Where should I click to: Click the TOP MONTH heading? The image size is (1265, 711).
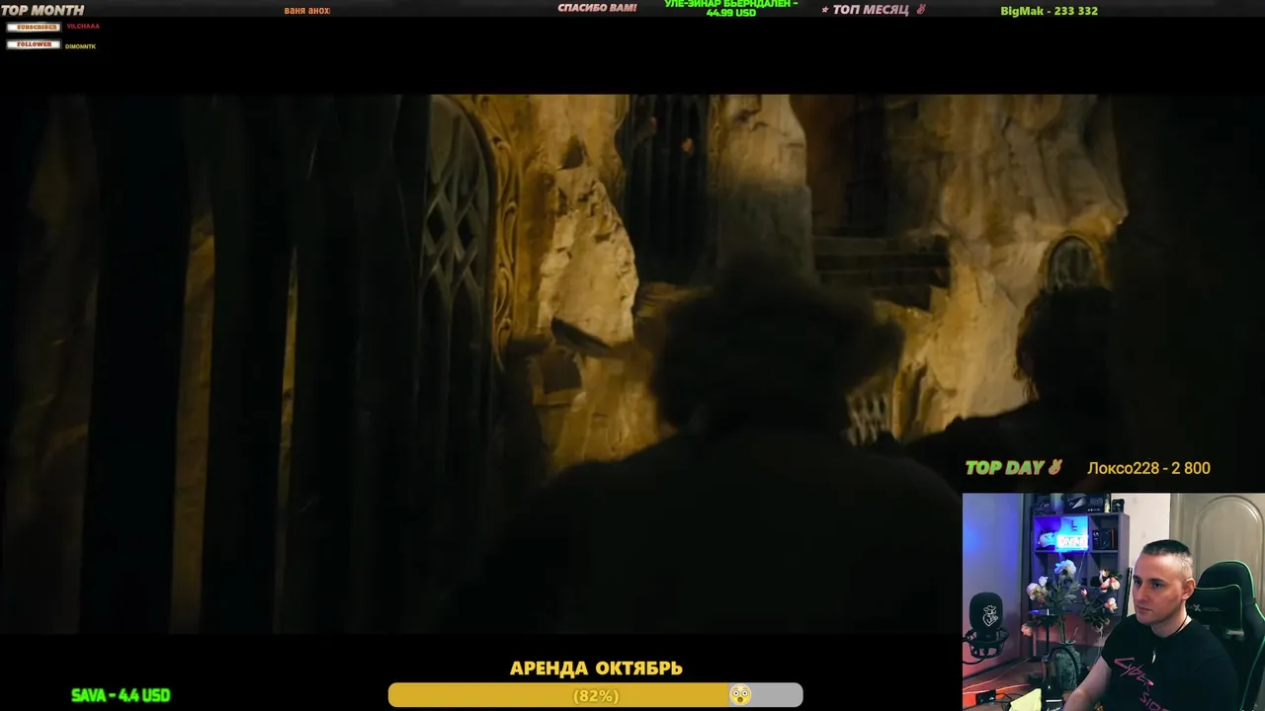[42, 10]
